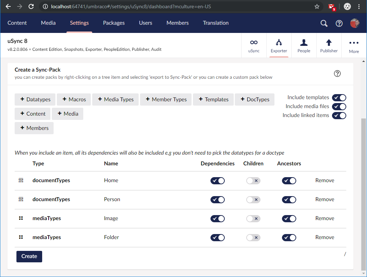The height and width of the screenshot is (277, 367).
Task: Turn off Ancestors toggle for Folder
Action: pos(289,237)
